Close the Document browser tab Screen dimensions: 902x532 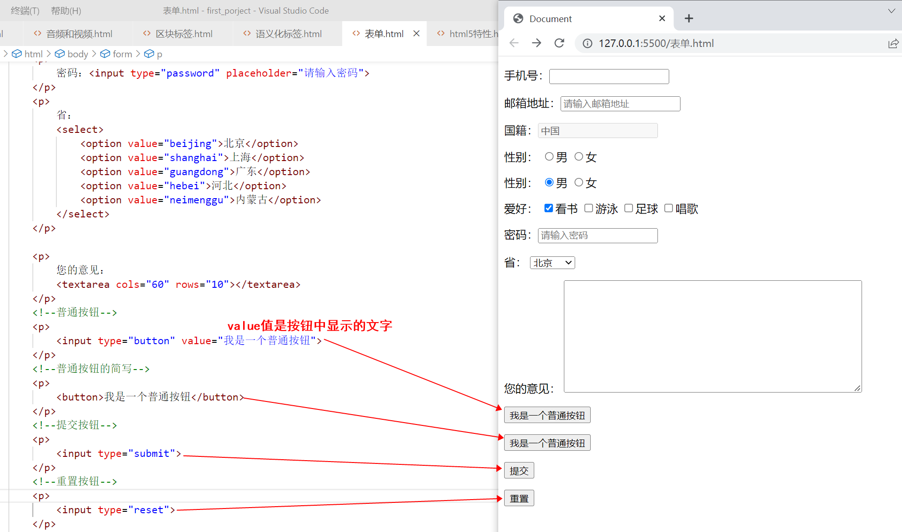pyautogui.click(x=662, y=18)
